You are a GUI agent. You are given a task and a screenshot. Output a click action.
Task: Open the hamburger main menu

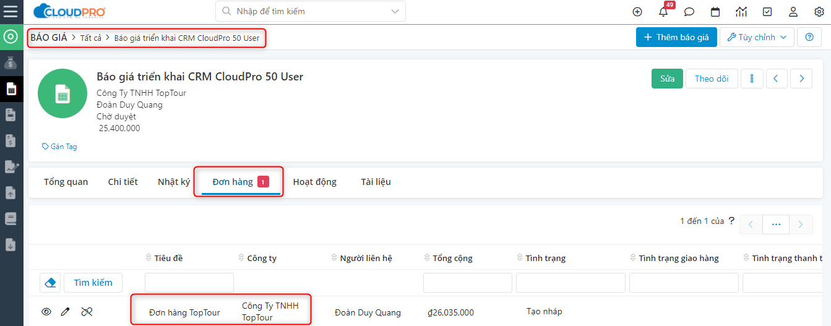[11, 11]
